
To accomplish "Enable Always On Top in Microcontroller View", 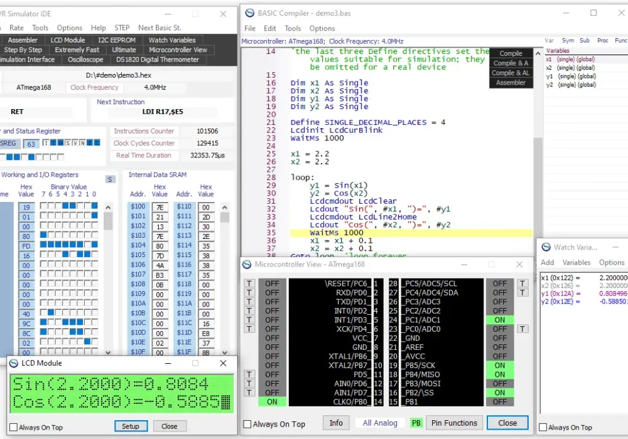I will tap(247, 424).
